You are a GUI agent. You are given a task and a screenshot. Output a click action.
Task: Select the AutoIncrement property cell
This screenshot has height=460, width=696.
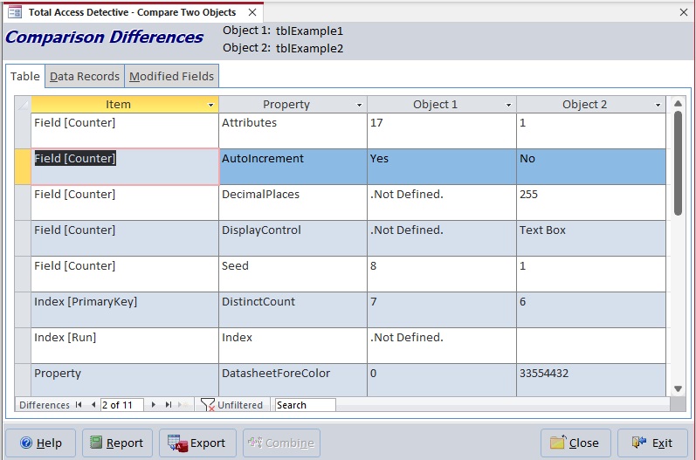point(293,167)
